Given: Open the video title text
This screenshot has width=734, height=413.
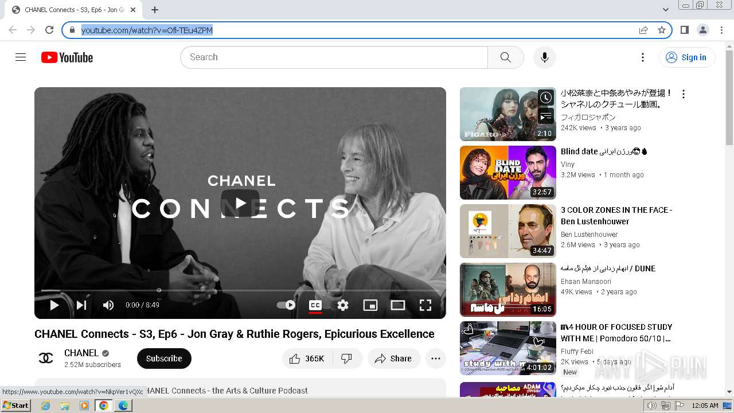Looking at the screenshot, I should click(x=235, y=334).
